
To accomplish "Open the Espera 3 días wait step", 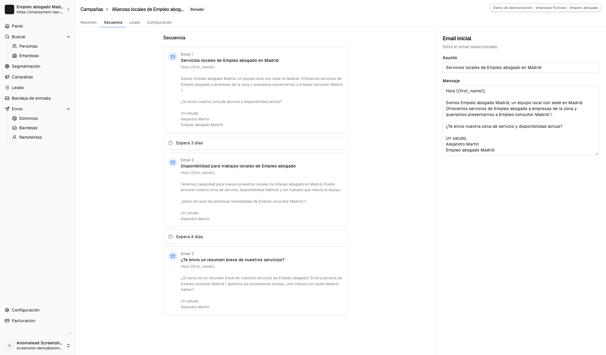I will tap(256, 143).
